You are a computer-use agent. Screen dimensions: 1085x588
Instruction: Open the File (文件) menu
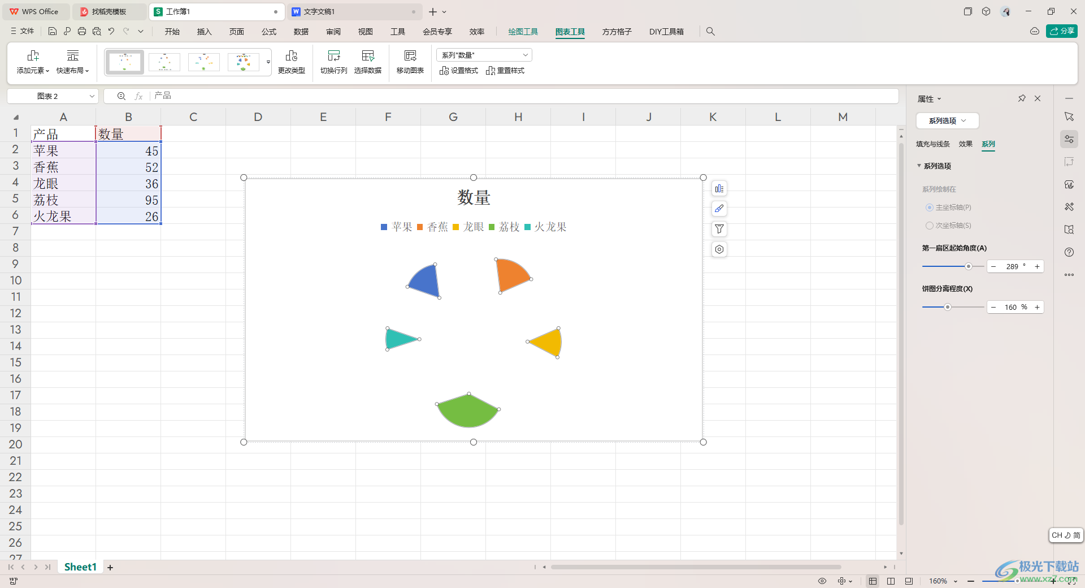[x=23, y=32]
